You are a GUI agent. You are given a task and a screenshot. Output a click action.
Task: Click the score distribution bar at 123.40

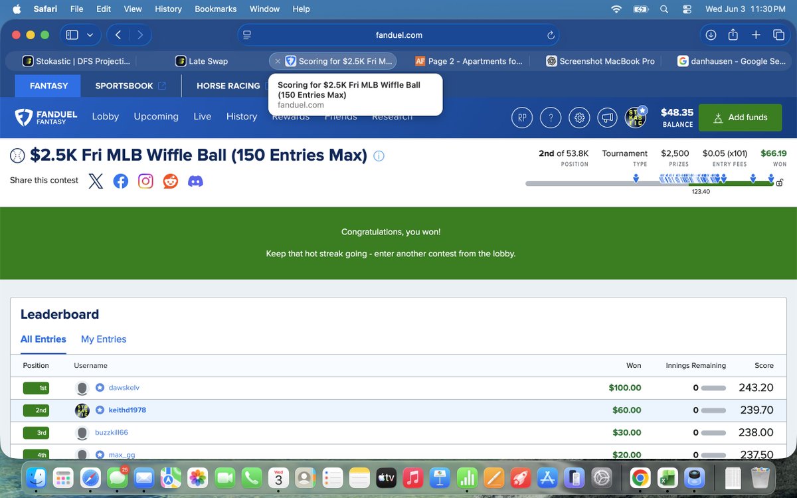[x=650, y=183]
